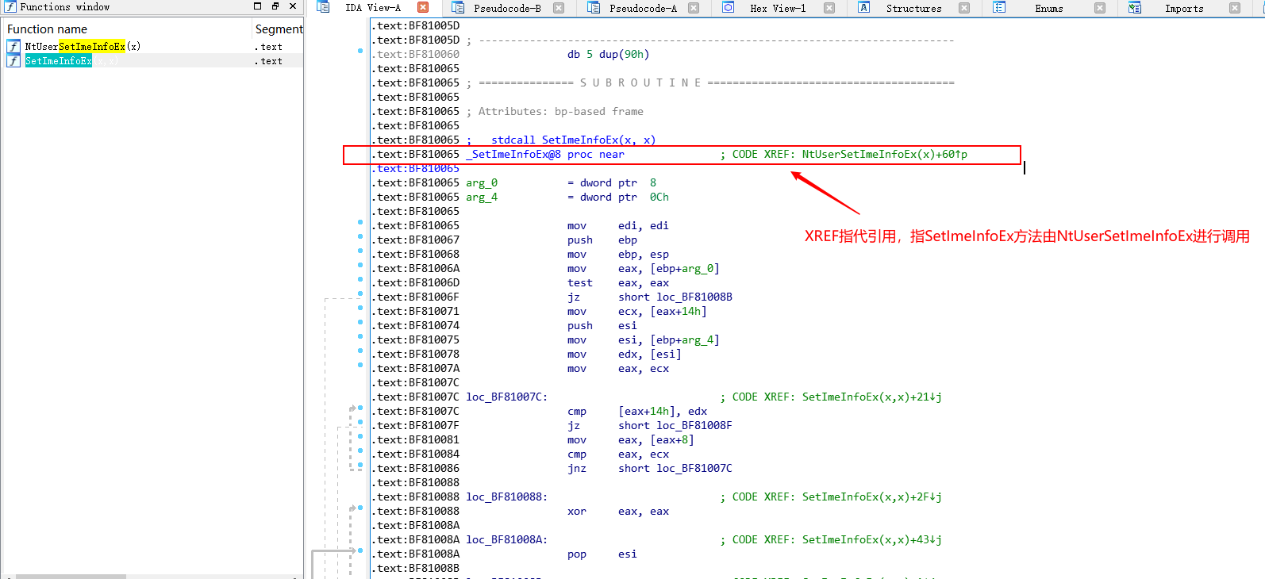Image resolution: width=1265 pixels, height=579 pixels.
Task: Click the IDA View-A tab icon
Action: [x=323, y=7]
